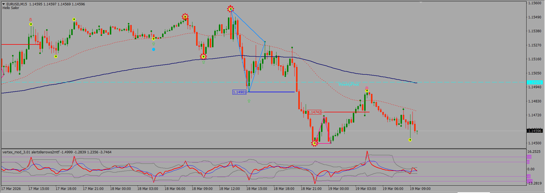
Task: Select the pink dot above the 19 Mar 03:00 peak
Action: [x=367, y=88]
